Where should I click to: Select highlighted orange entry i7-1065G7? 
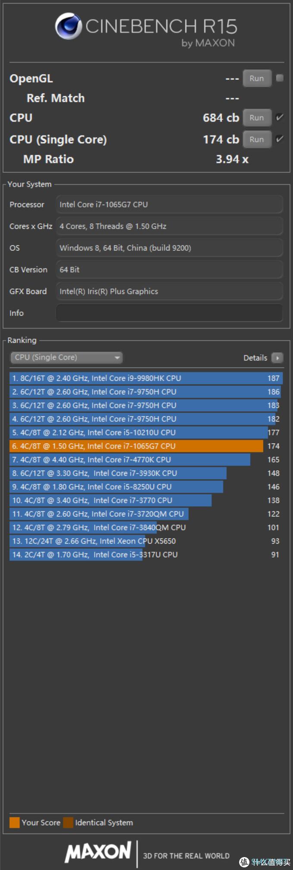146,446
